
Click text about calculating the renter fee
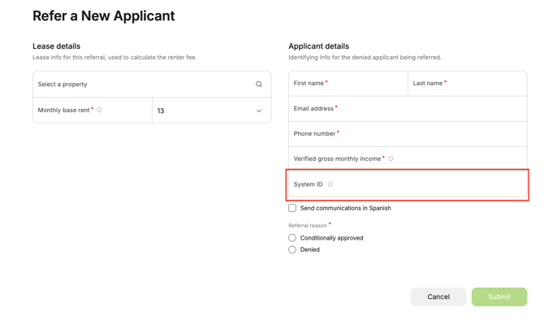tap(114, 58)
